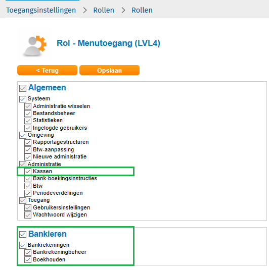The width and height of the screenshot is (269, 270).
Task: Open Toegangsinstellingen breadcrumb link
Action: [x=41, y=10]
